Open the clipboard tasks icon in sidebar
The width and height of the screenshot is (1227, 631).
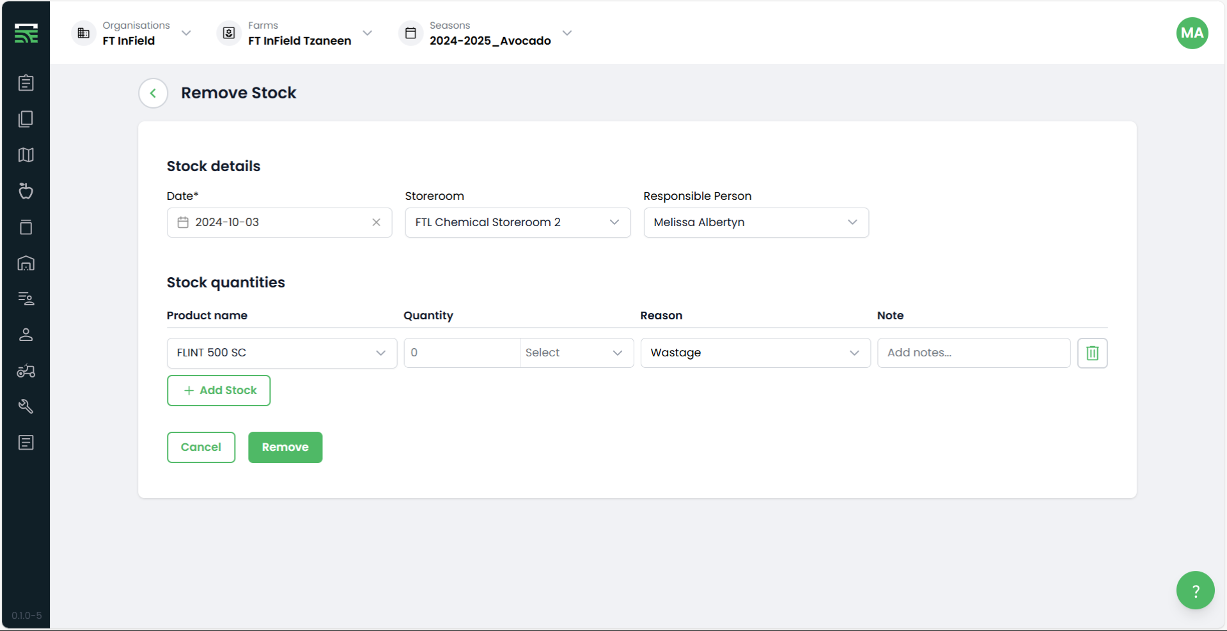[x=26, y=82]
